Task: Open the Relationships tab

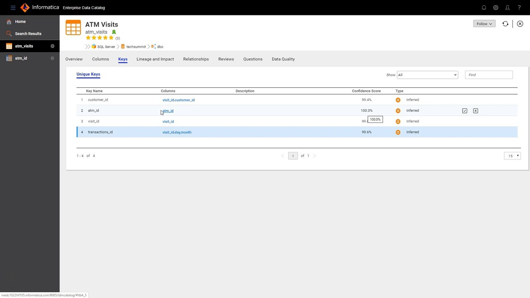Action: tap(196, 59)
